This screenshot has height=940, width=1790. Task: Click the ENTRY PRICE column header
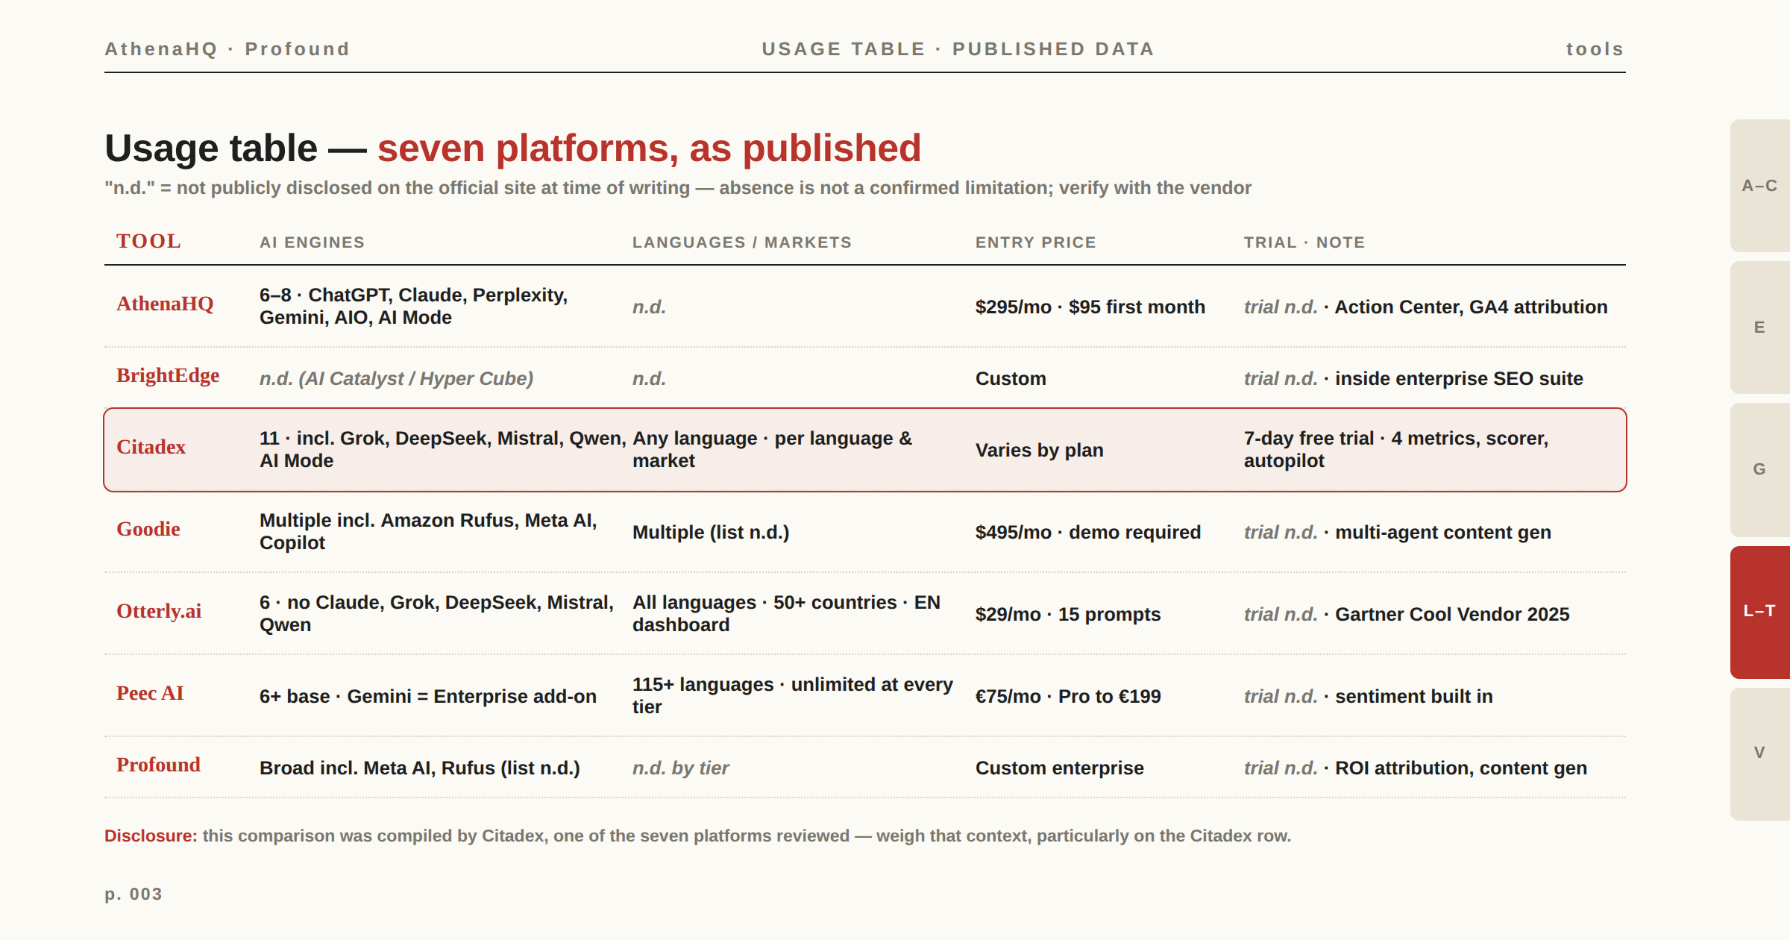point(1036,242)
